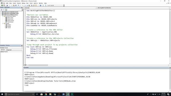This screenshot has height=96, width=171.
Task: Select Sheet1 (One) in project tree
Action: [10, 18]
